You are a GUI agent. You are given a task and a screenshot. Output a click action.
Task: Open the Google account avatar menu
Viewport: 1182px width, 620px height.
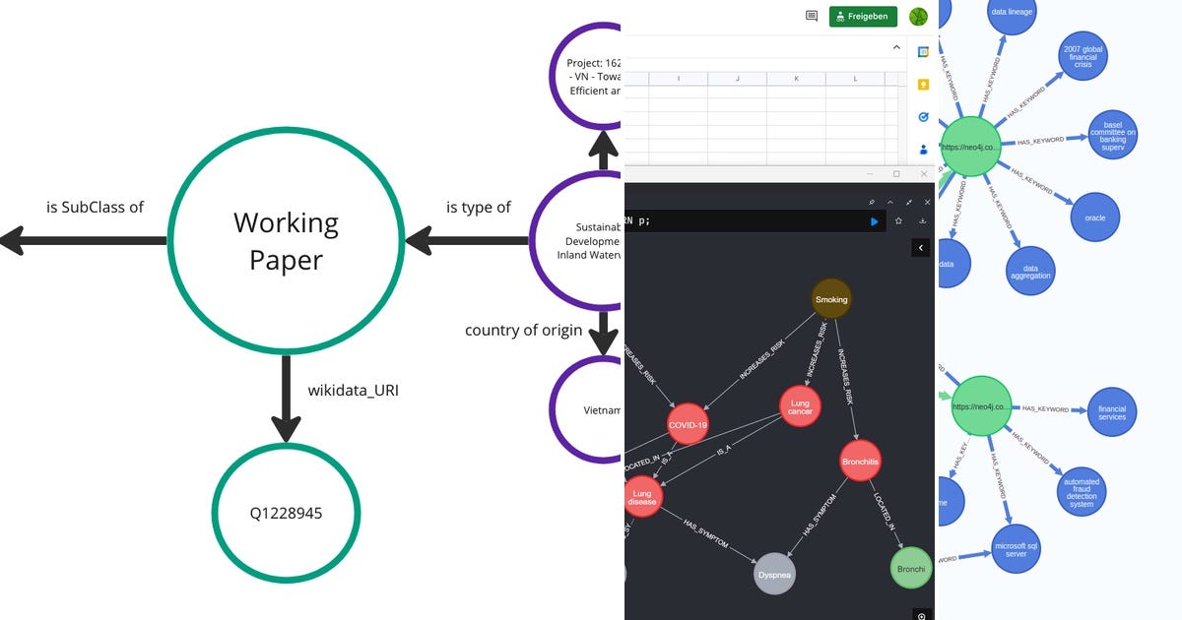(x=919, y=17)
